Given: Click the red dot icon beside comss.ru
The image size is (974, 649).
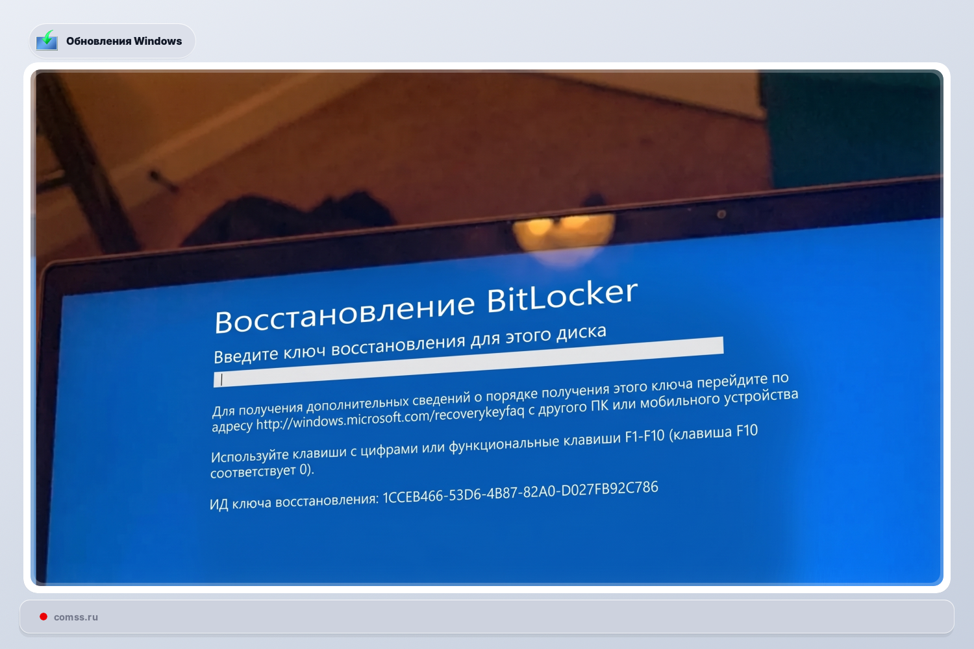Looking at the screenshot, I should click(44, 617).
